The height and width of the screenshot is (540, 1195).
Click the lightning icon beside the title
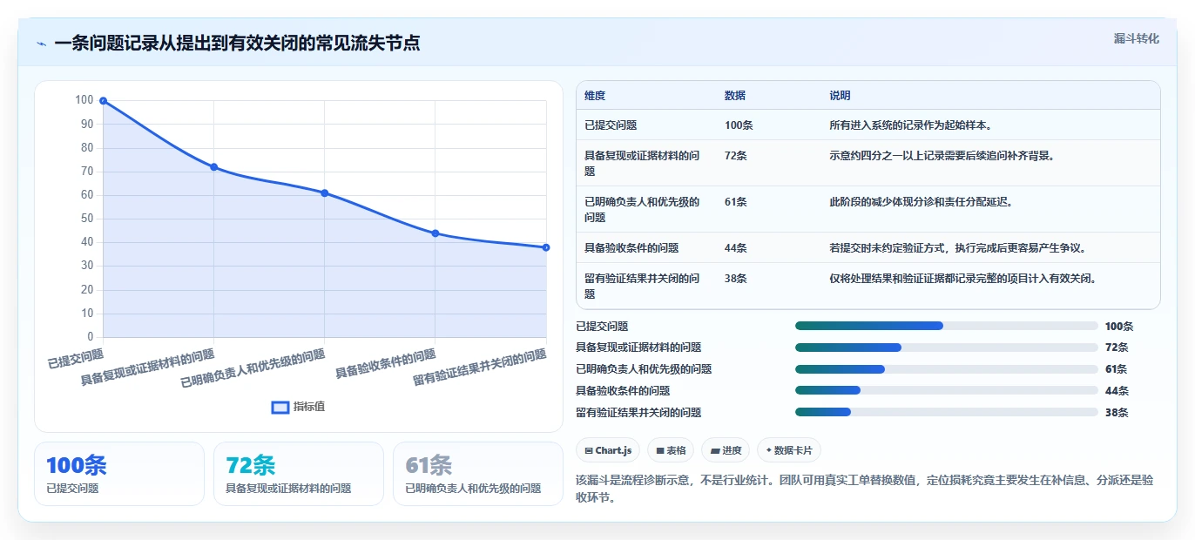click(42, 44)
